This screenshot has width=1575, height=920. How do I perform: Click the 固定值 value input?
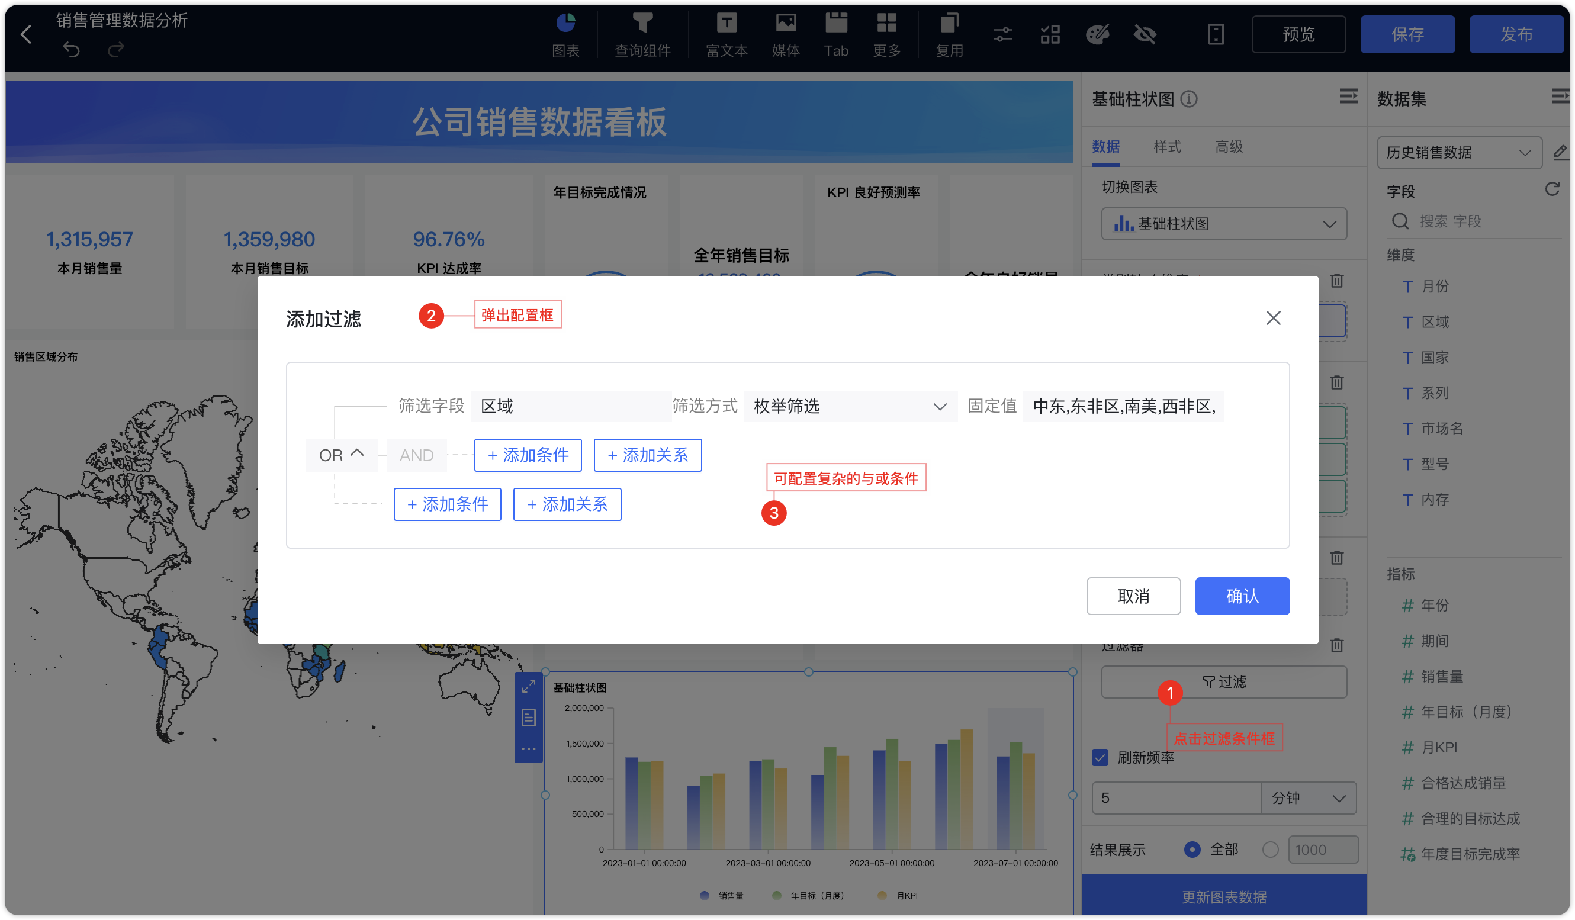tap(1124, 406)
